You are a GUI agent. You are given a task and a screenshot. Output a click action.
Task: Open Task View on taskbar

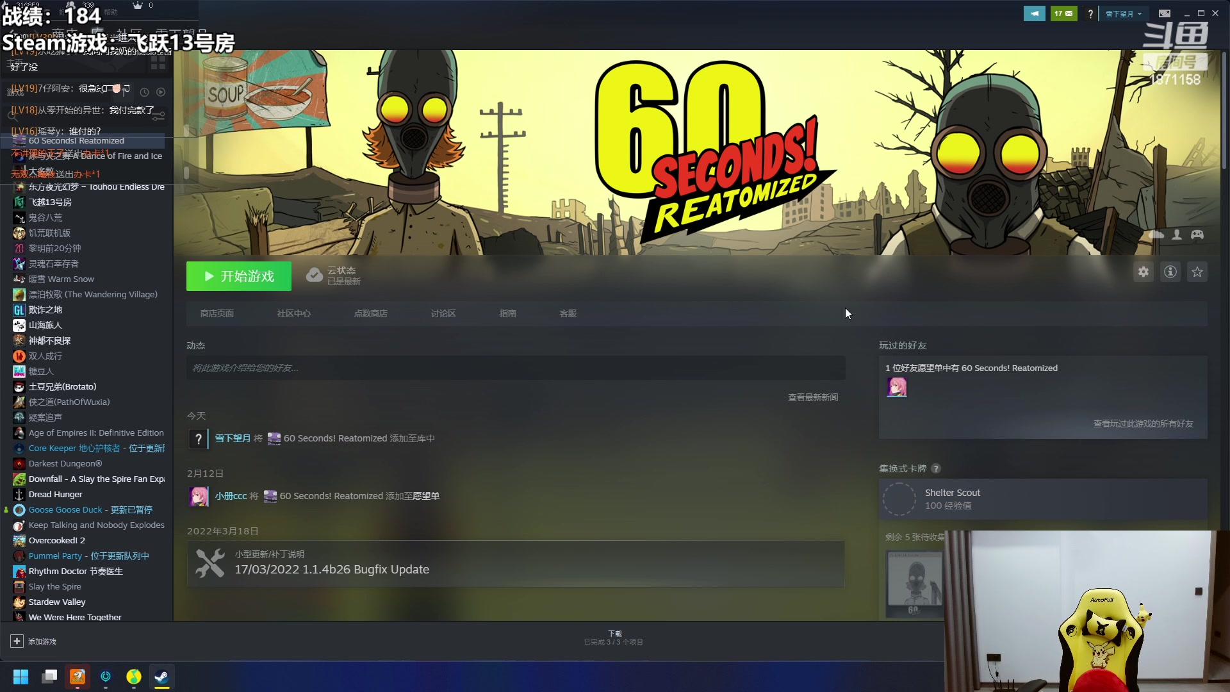coord(49,677)
